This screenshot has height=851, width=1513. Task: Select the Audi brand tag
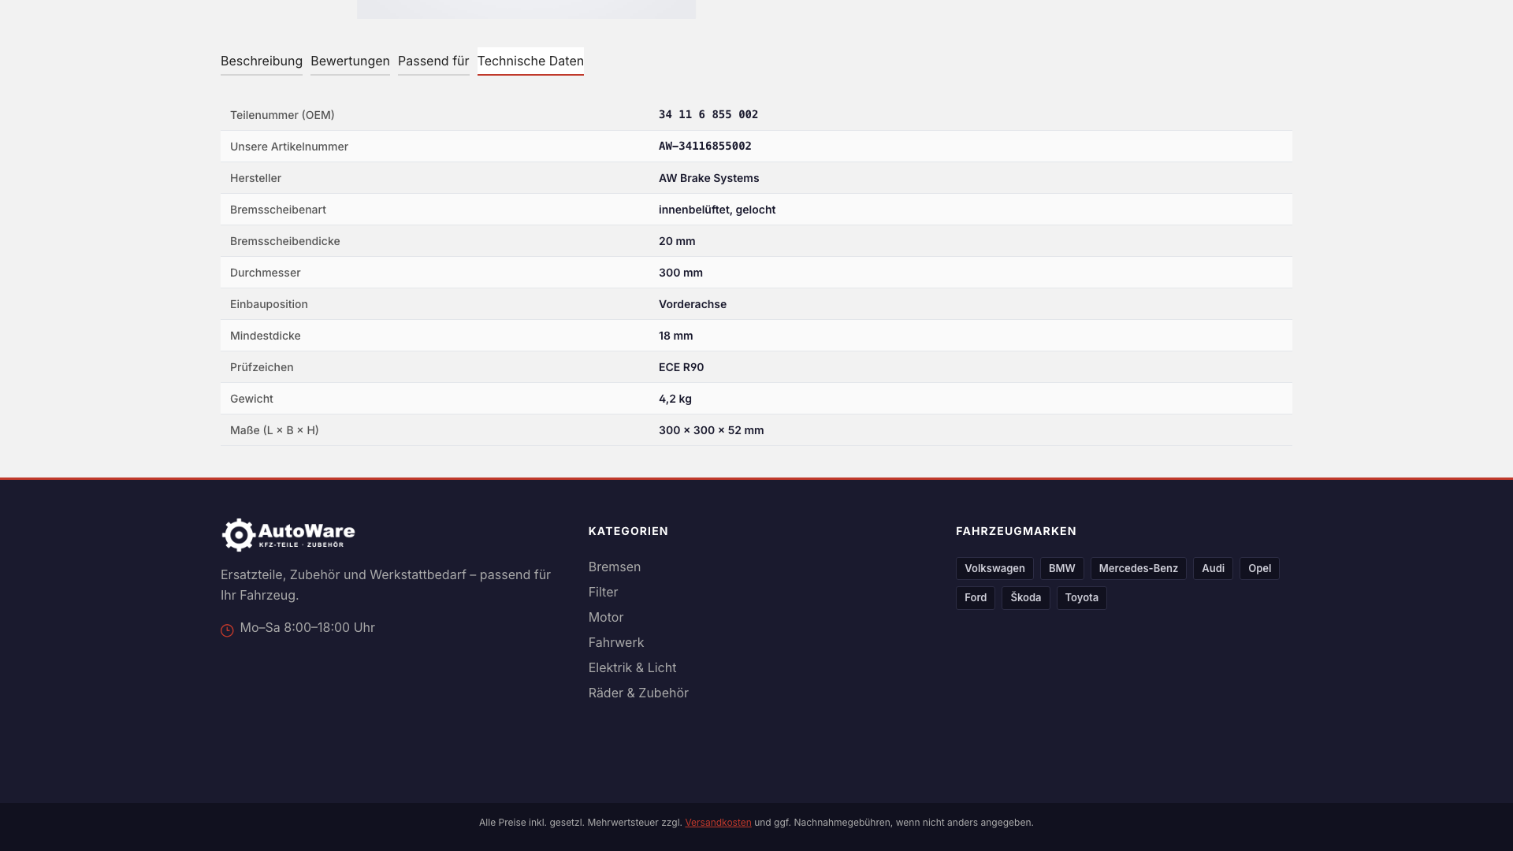coord(1213,568)
